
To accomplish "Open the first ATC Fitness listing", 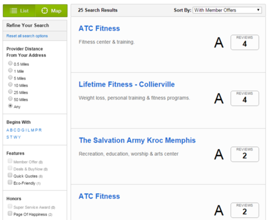I will pos(99,28).
